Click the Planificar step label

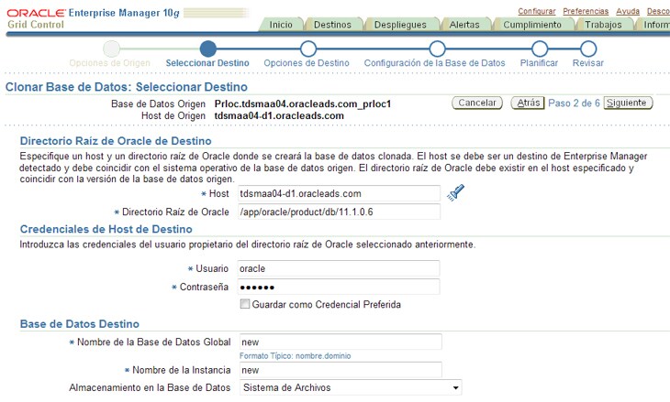(539, 63)
